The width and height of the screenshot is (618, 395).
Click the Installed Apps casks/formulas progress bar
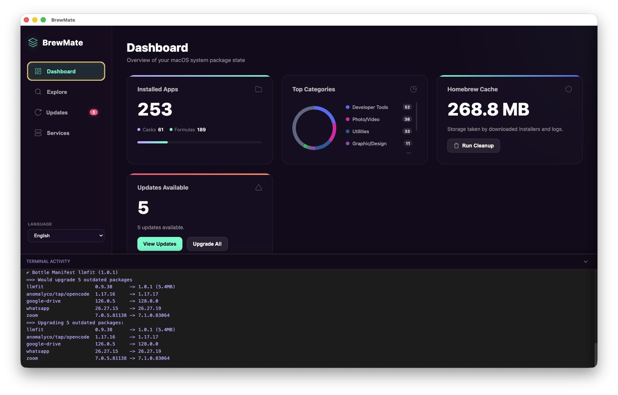[200, 142]
